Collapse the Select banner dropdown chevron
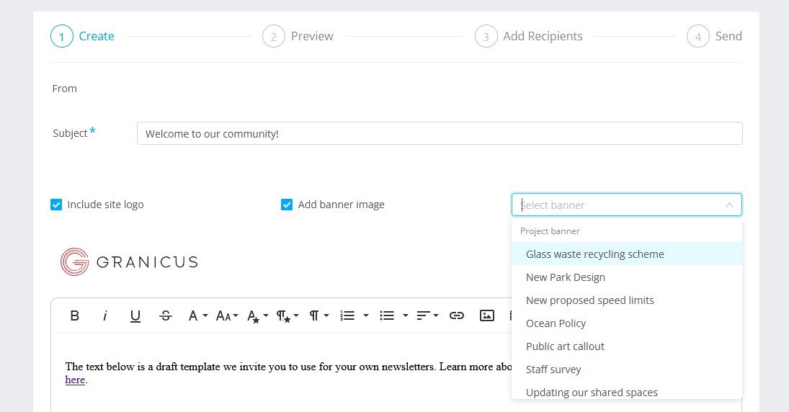789x412 pixels. [729, 205]
